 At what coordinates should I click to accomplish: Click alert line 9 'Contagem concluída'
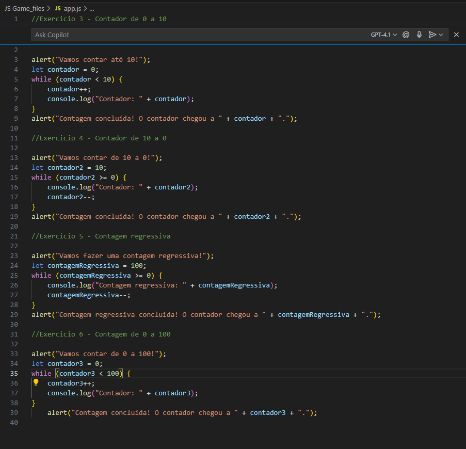164,119
